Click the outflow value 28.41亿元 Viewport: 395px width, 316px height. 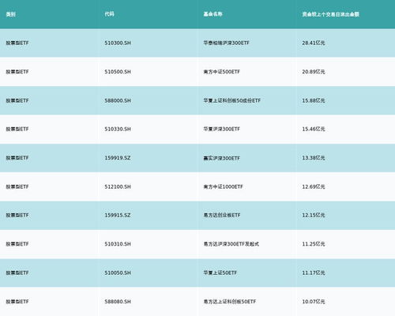[x=314, y=43]
